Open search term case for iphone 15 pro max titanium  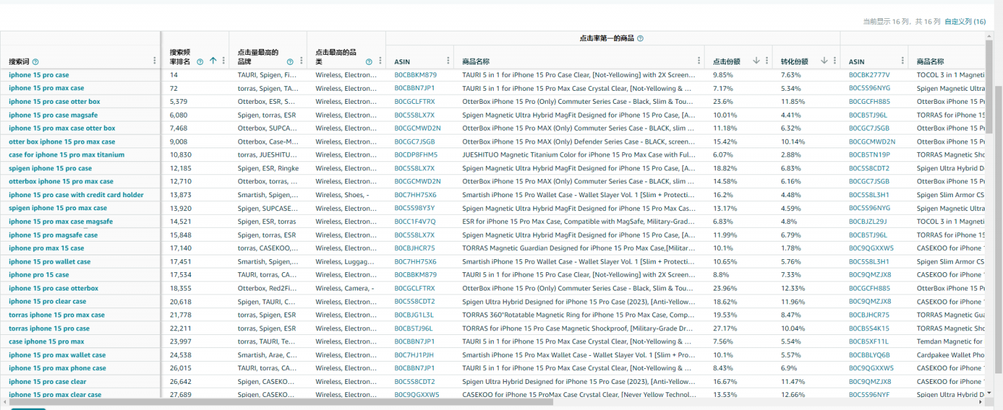tap(67, 155)
